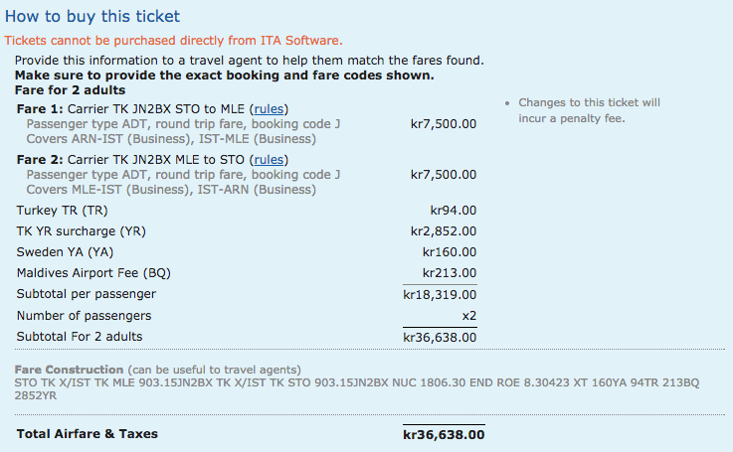733x452 pixels.
Task: Click the 'Subtotal For 2 adults' label
Action: pyautogui.click(x=84, y=337)
